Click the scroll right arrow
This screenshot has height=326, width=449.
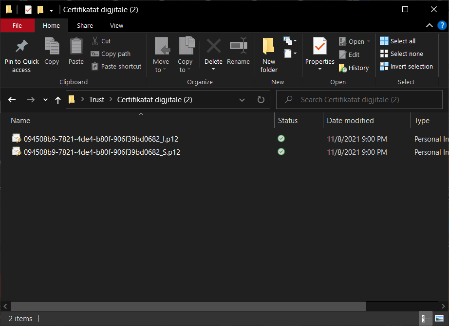tap(443, 306)
